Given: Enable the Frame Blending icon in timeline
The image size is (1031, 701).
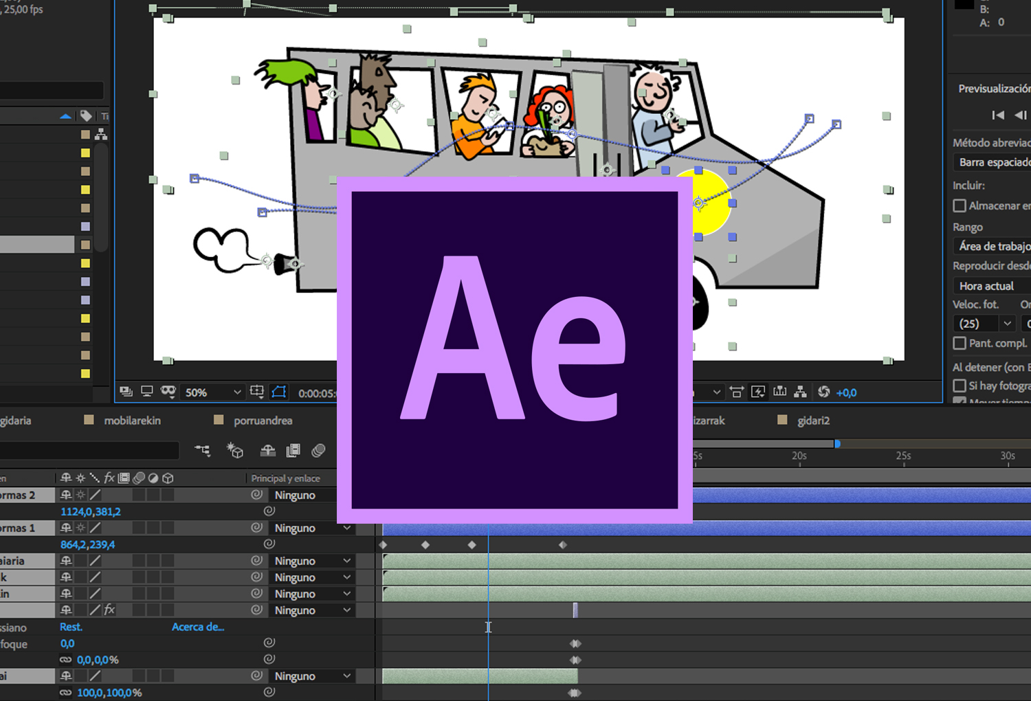Looking at the screenshot, I should pyautogui.click(x=293, y=451).
